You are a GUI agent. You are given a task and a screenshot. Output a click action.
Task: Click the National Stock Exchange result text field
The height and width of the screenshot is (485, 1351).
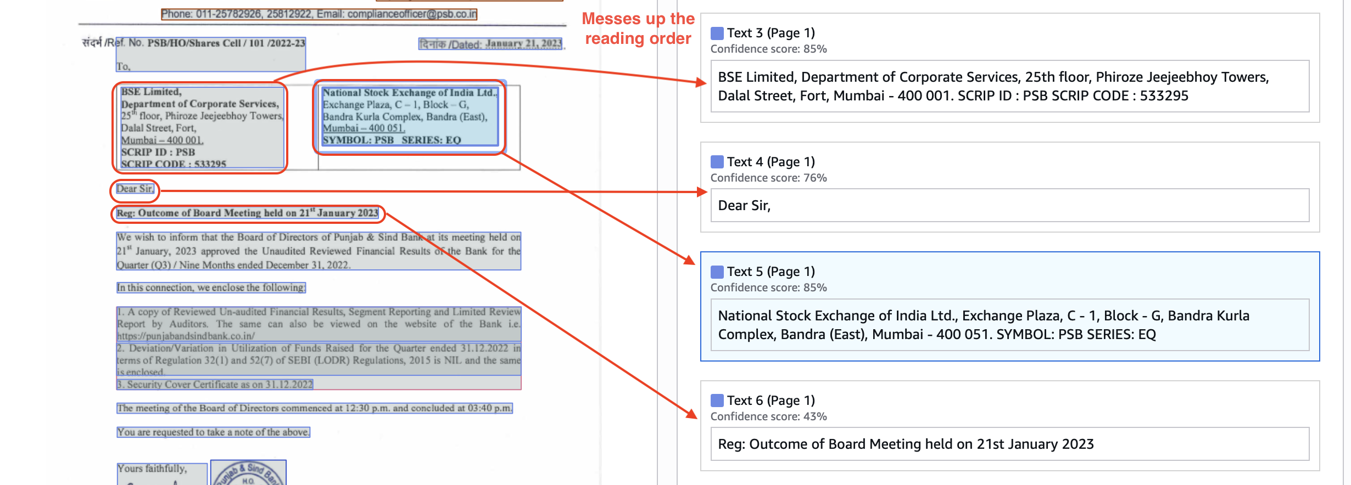(x=1009, y=325)
